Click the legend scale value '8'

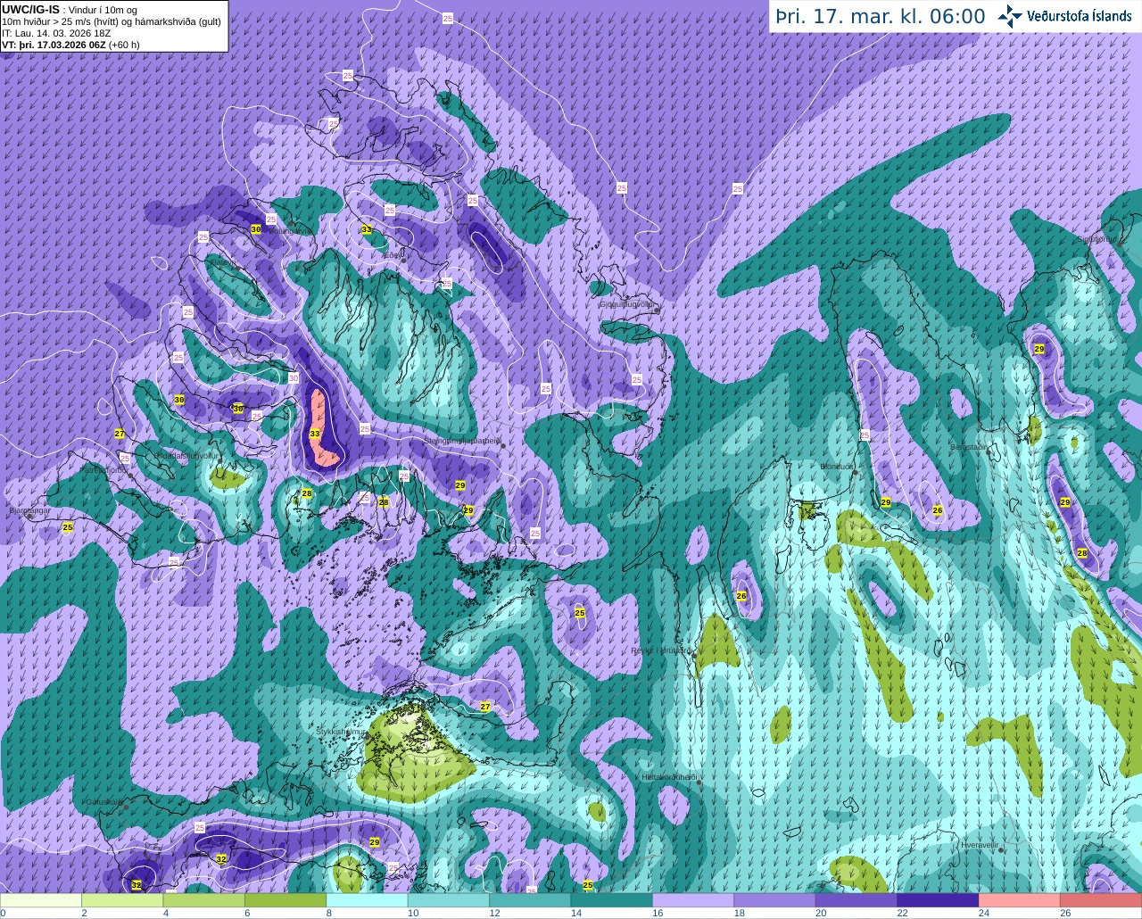(x=329, y=913)
